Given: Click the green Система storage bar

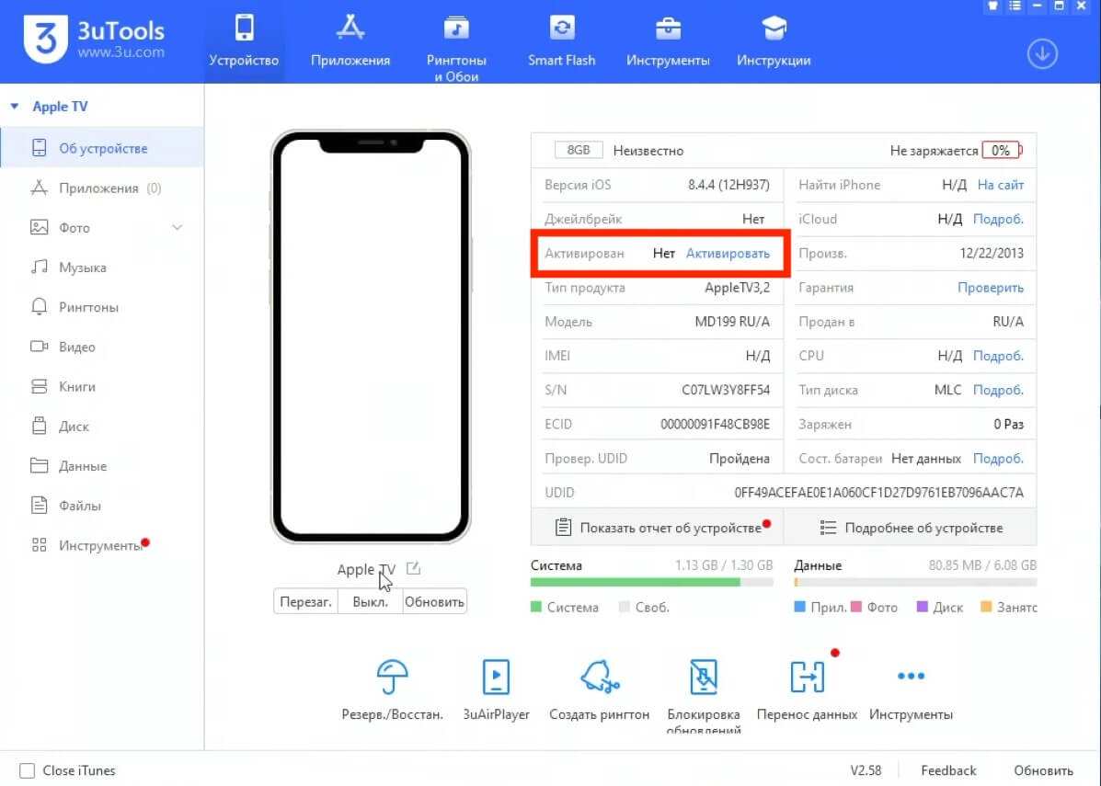Looking at the screenshot, I should click(x=635, y=582).
